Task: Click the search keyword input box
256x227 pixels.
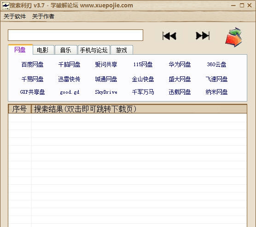Action: 76,35
